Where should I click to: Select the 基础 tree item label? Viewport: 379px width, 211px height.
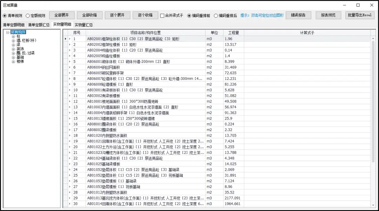pos(20,57)
